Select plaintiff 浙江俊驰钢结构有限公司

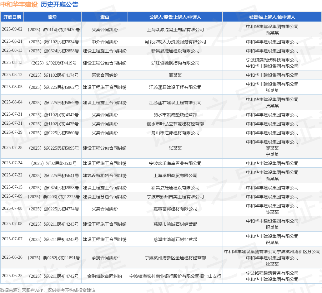coord(175,63)
